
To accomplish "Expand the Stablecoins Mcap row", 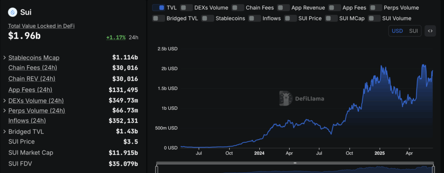I will pos(4,58).
